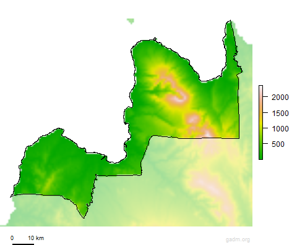Click the small knob on the northern boundary line
Image resolution: width=297 pixels, height=245 pixels.
click(x=155, y=39)
